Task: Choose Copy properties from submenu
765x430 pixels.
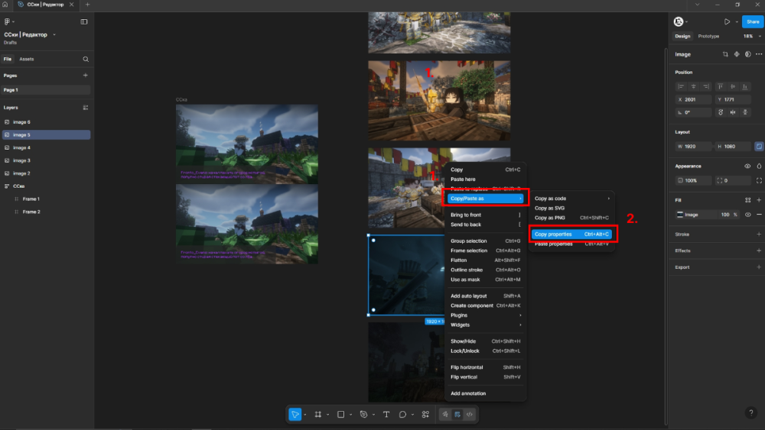Action: click(553, 234)
